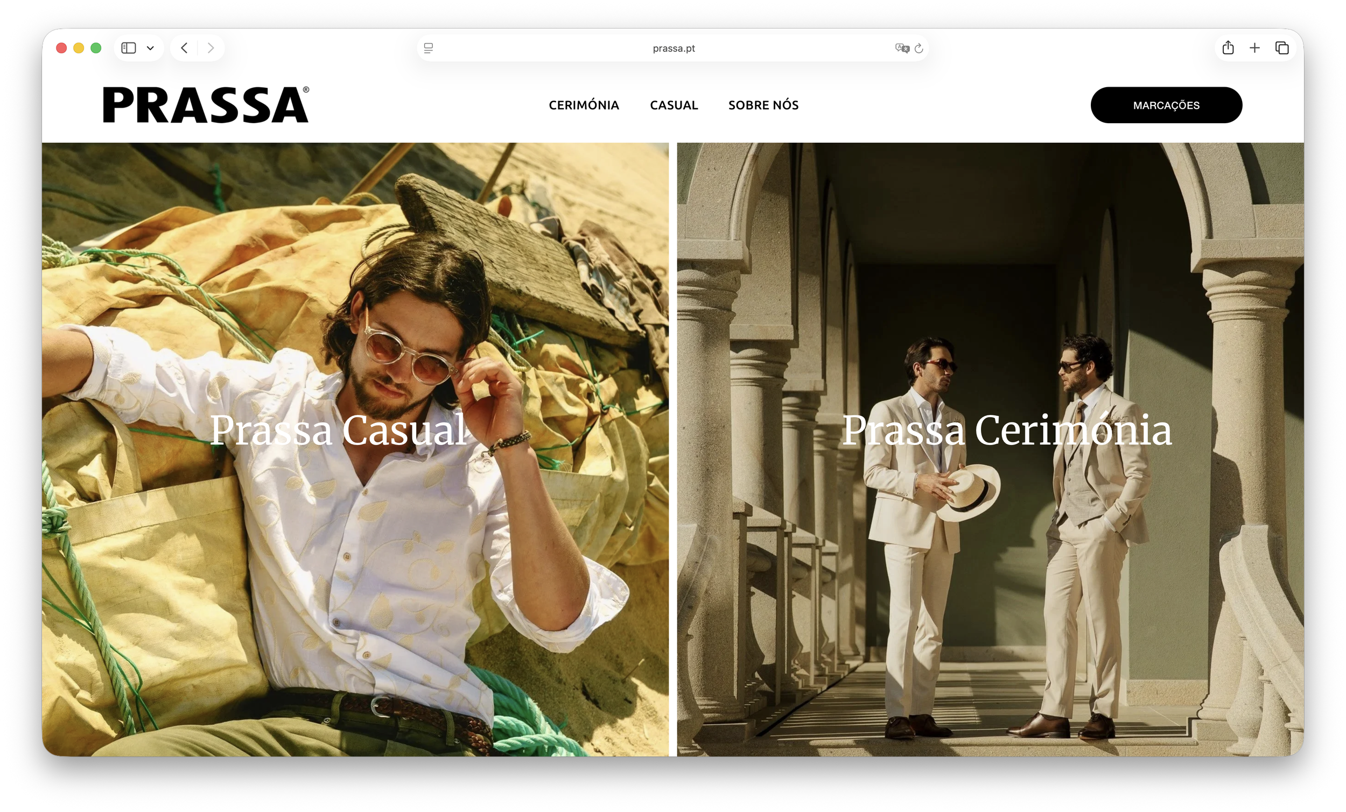Click the Reload page icon
This screenshot has height=812, width=1346.
click(920, 48)
